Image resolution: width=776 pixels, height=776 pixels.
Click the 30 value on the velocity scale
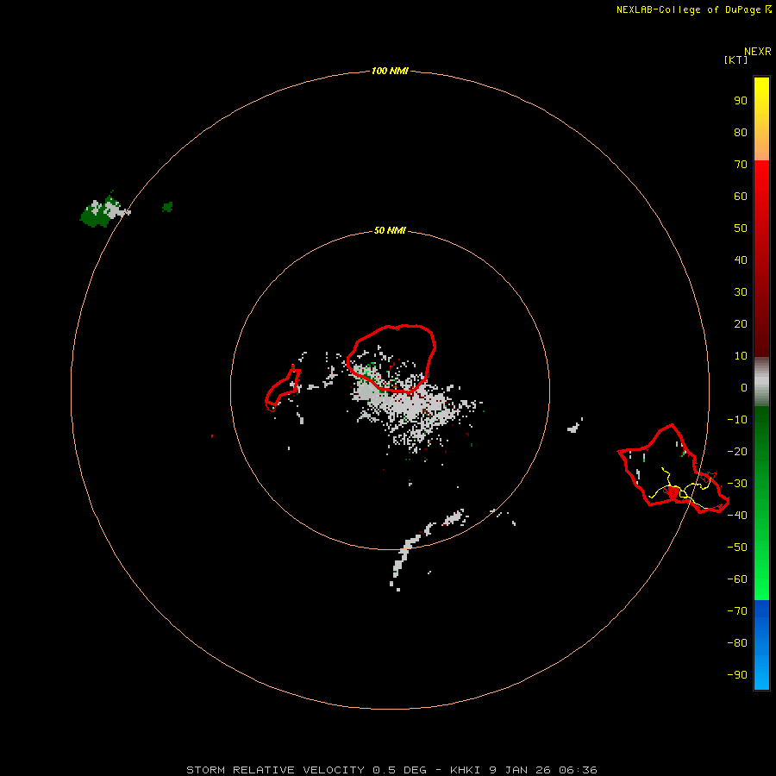click(x=741, y=292)
